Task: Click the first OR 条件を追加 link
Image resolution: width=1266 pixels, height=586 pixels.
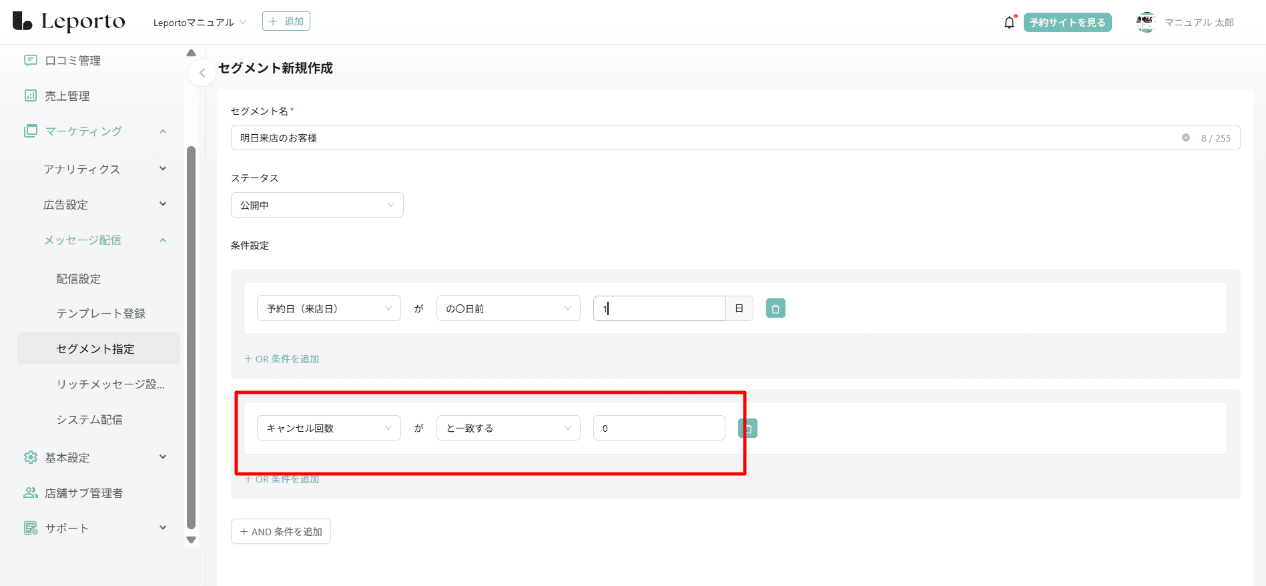Action: (x=282, y=359)
